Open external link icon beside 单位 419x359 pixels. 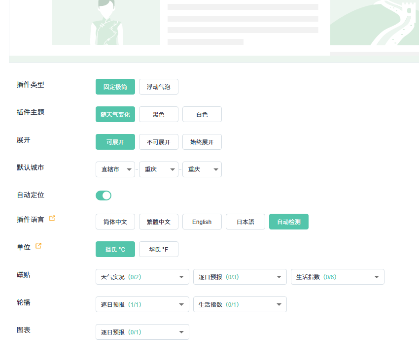pyautogui.click(x=38, y=246)
